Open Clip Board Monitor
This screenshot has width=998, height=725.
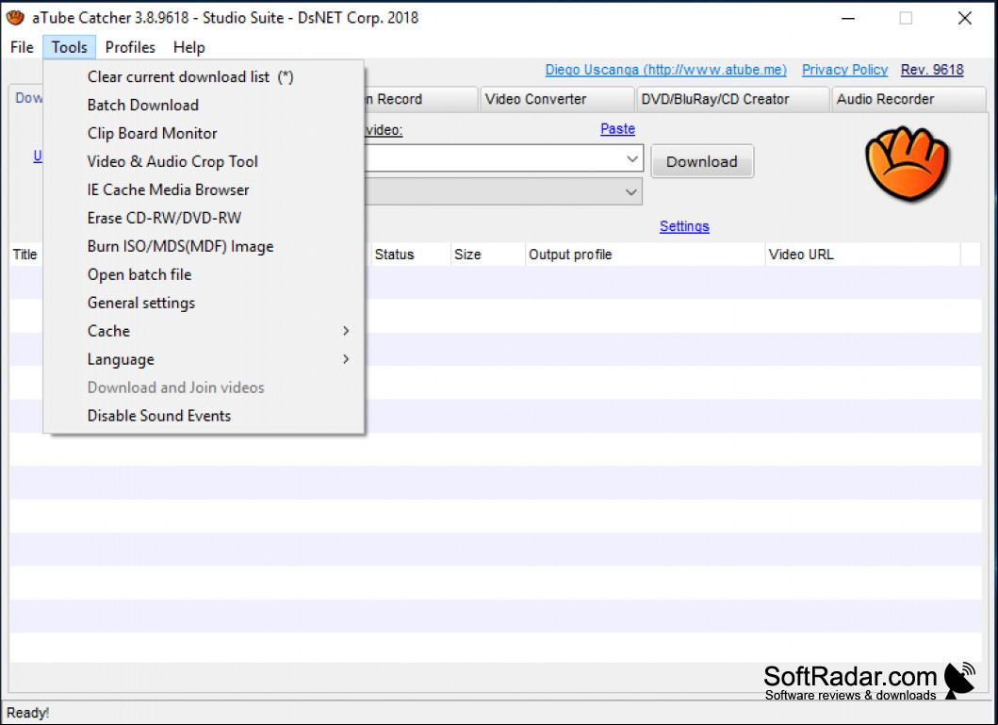(x=204, y=133)
